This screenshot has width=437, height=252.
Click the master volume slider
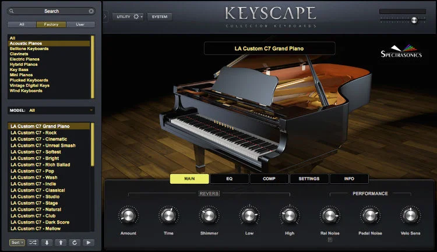click(414, 20)
